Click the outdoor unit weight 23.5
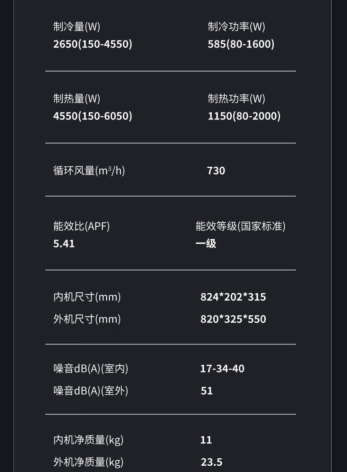 [x=211, y=462]
